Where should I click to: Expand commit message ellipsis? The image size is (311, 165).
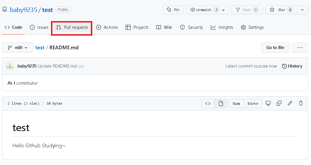pos(81,66)
